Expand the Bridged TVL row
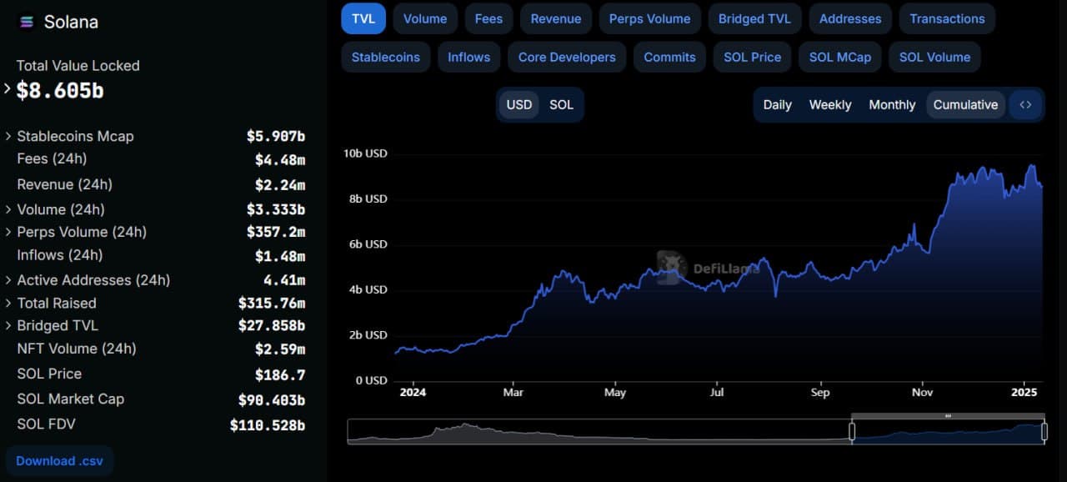The width and height of the screenshot is (1067, 482). (8, 325)
